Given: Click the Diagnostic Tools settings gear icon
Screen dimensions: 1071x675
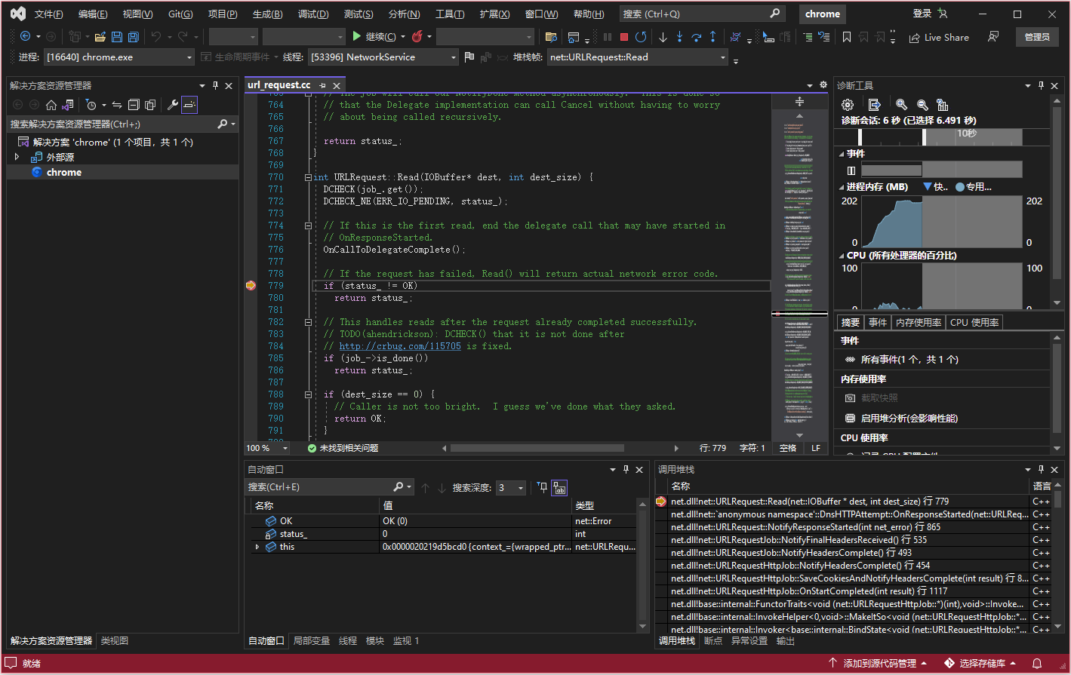Looking at the screenshot, I should click(x=848, y=105).
